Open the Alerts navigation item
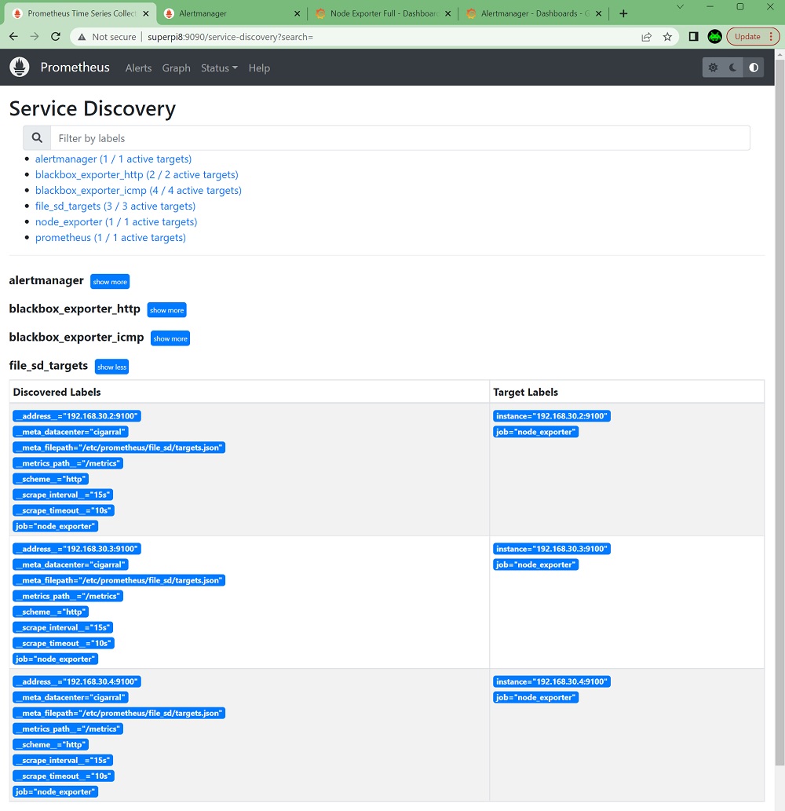Screen dimensions: 785x811 point(138,68)
